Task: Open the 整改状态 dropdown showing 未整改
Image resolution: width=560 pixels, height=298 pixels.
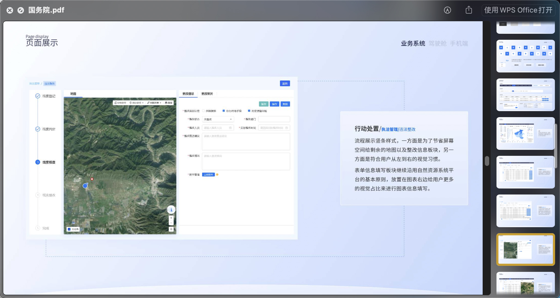Action: [x=218, y=119]
